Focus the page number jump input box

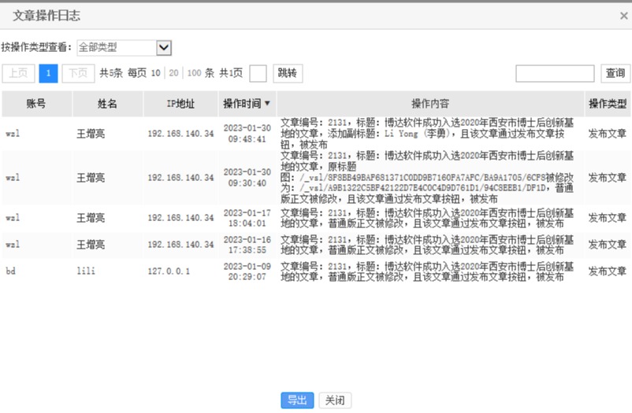click(258, 73)
